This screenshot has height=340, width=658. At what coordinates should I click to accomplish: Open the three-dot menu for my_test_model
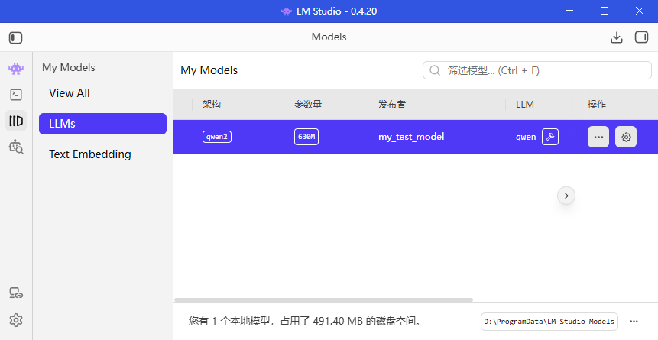(x=598, y=137)
